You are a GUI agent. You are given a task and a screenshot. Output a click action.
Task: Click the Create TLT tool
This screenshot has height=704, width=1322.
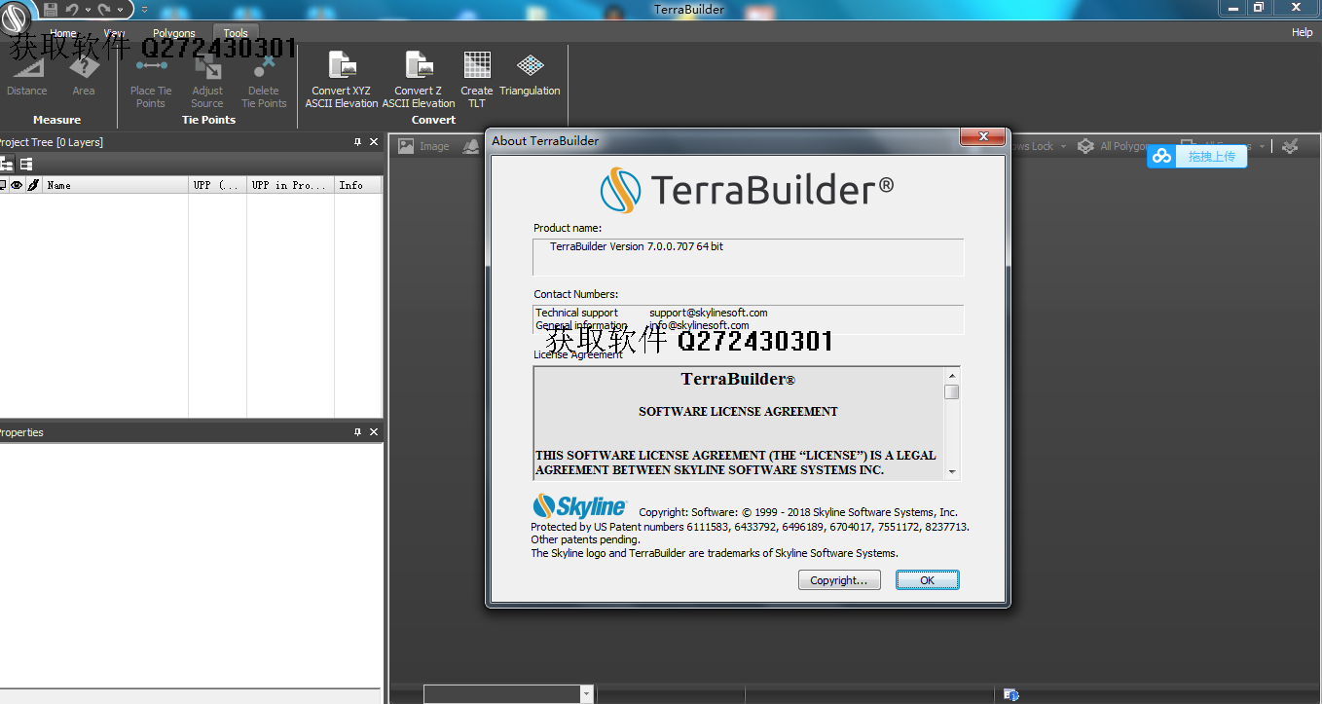pyautogui.click(x=477, y=80)
